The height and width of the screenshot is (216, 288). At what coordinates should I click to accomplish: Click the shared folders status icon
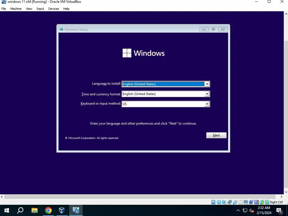point(240,202)
